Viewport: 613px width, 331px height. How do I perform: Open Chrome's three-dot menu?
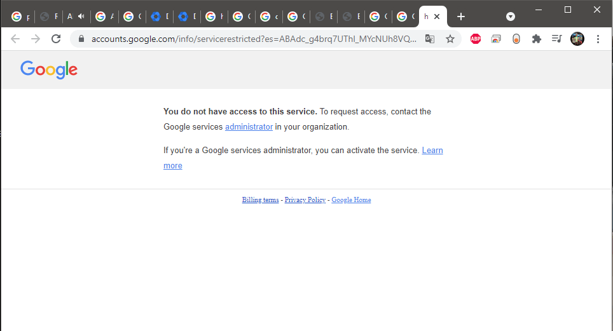click(x=598, y=39)
